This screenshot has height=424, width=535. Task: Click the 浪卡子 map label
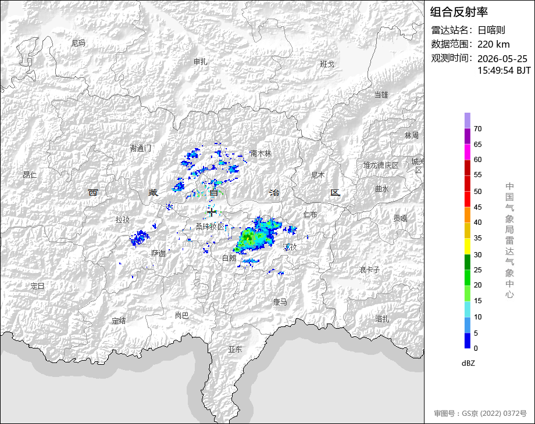(369, 270)
